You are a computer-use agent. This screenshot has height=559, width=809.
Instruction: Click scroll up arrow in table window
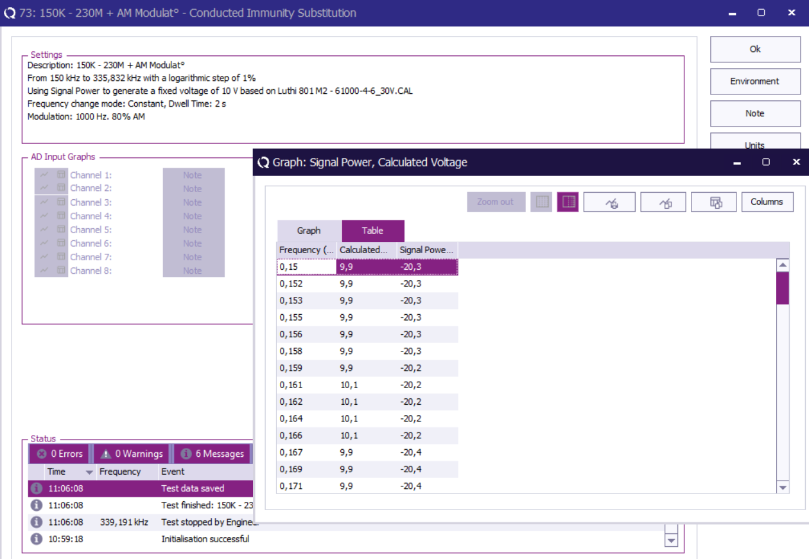tap(783, 265)
